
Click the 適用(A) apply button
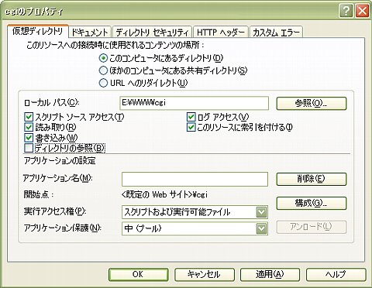click(270, 274)
